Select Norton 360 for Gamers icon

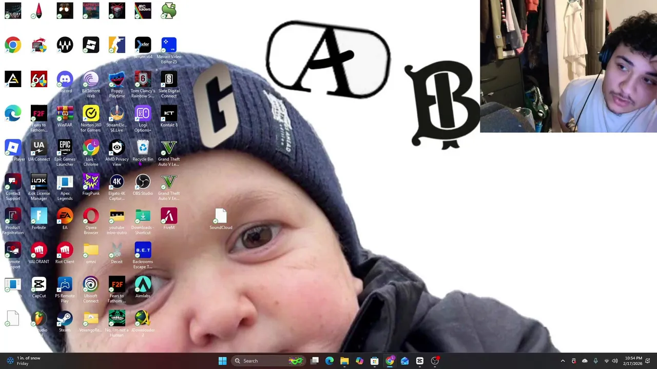pyautogui.click(x=91, y=119)
